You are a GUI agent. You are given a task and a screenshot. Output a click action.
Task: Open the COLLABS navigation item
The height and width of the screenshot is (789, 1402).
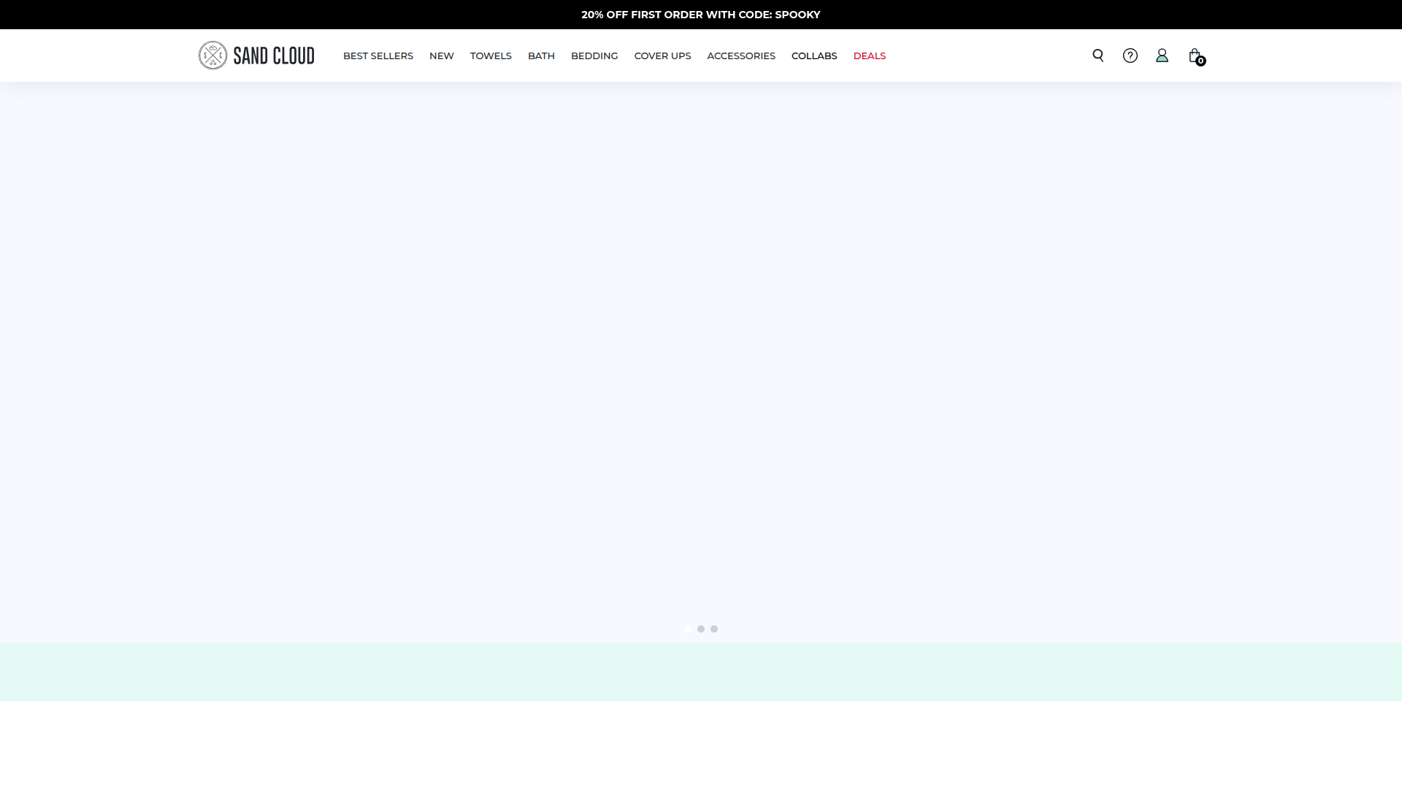coord(813,56)
